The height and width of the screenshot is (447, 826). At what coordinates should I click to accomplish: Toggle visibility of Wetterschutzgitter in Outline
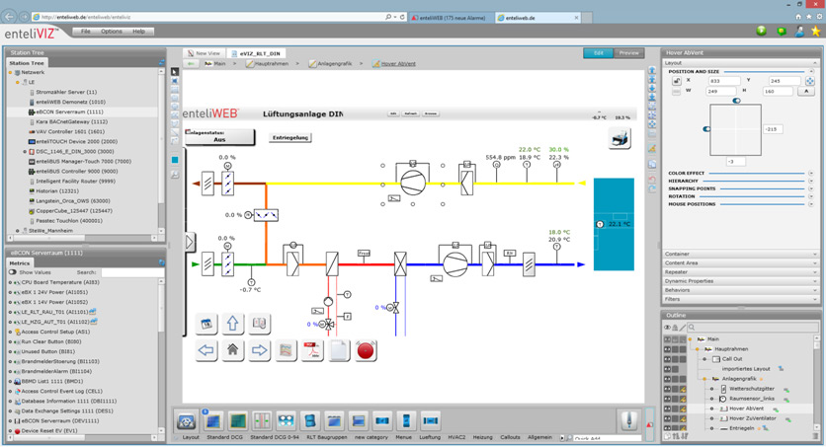668,389
